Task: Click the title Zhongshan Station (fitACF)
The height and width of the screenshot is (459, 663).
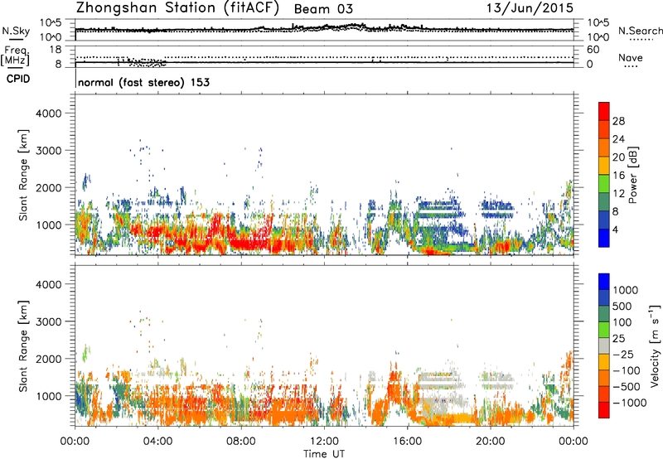Action: pyautogui.click(x=177, y=8)
